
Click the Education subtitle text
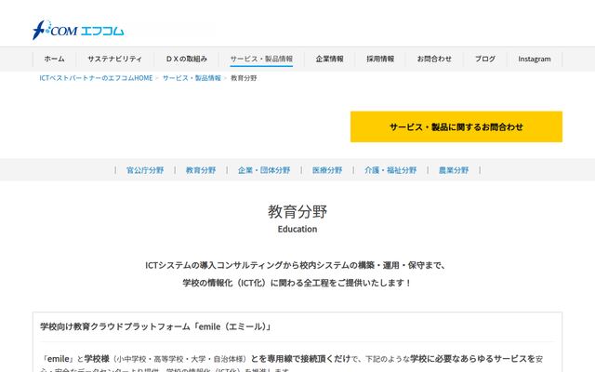tap(297, 230)
